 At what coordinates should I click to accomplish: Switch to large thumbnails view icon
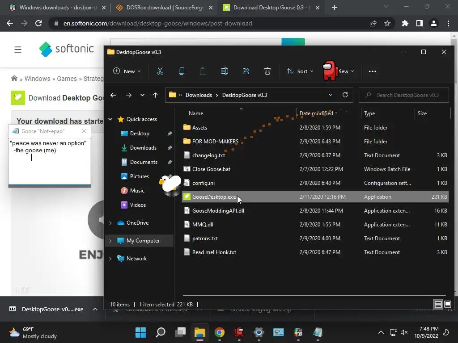pos(447,305)
